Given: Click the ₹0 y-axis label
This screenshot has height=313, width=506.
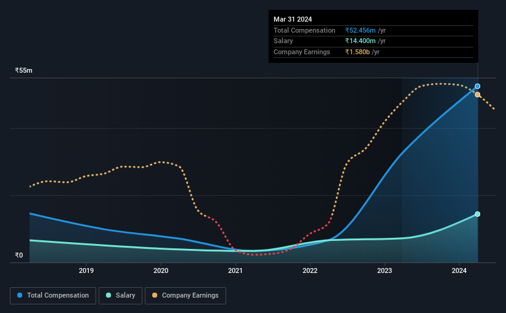Looking at the screenshot, I should [x=19, y=255].
